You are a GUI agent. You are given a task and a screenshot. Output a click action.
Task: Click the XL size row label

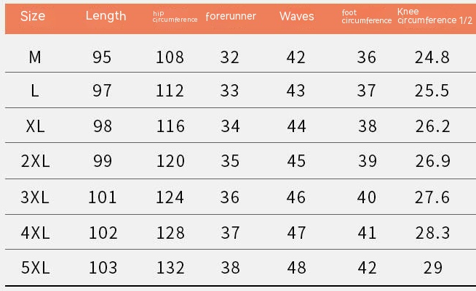pos(35,126)
